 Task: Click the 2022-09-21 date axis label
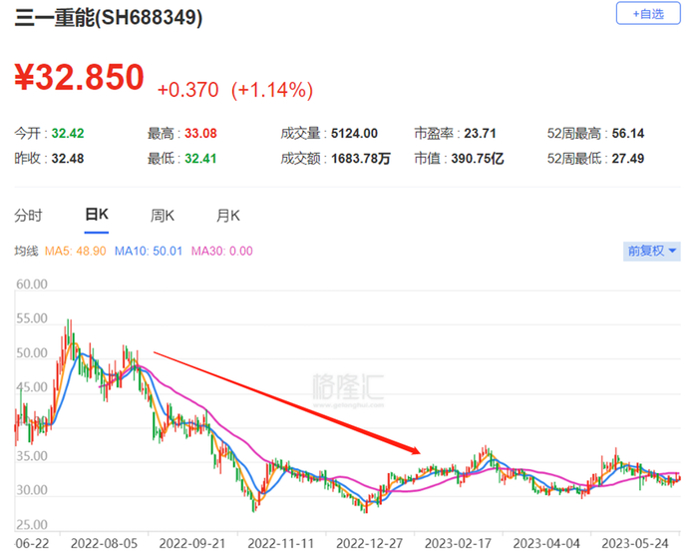tap(192, 543)
